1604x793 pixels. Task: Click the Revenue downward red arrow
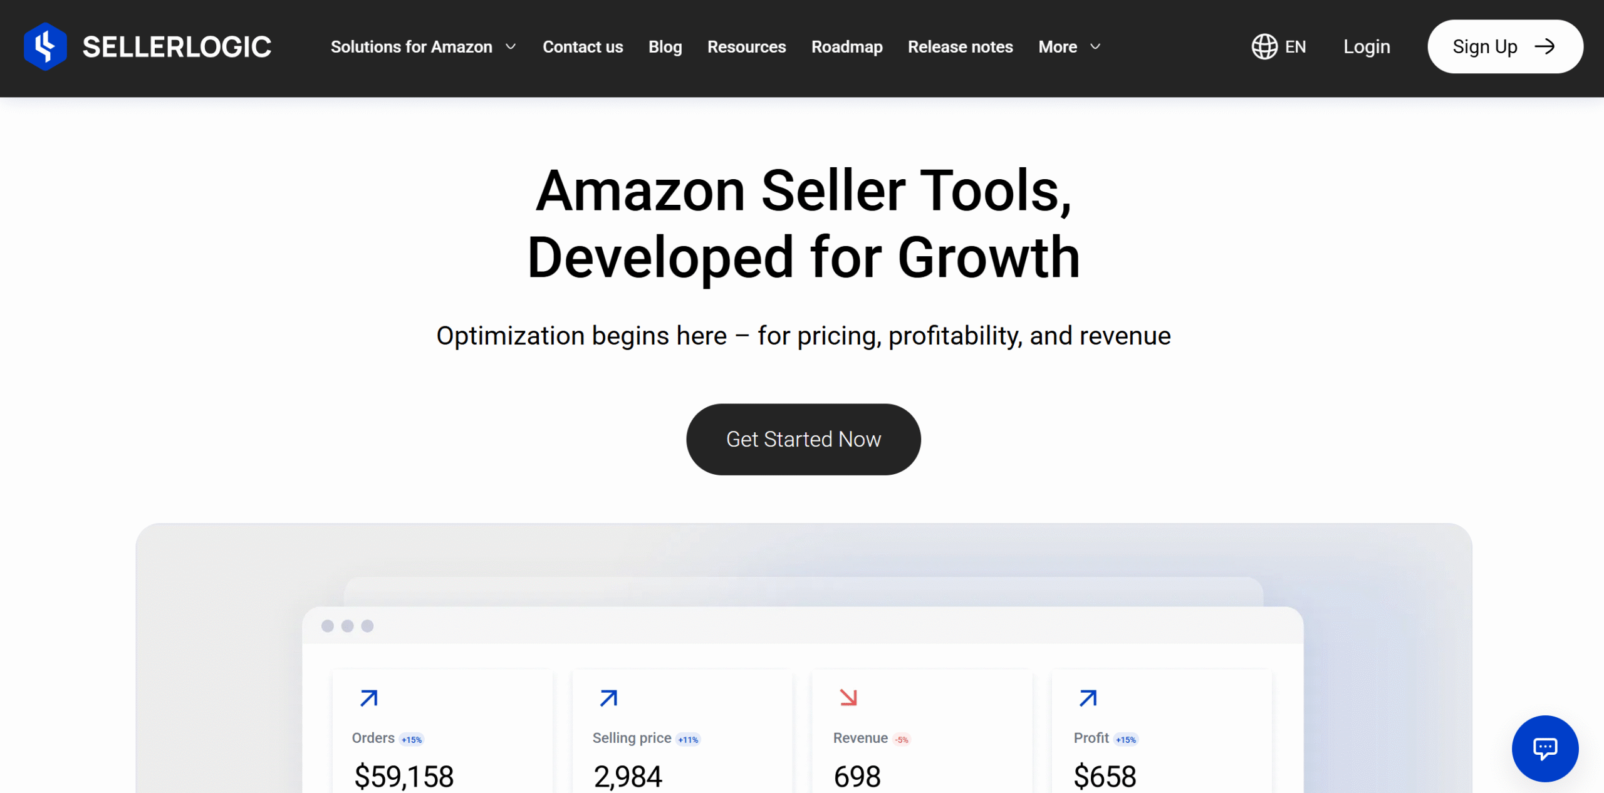848,697
